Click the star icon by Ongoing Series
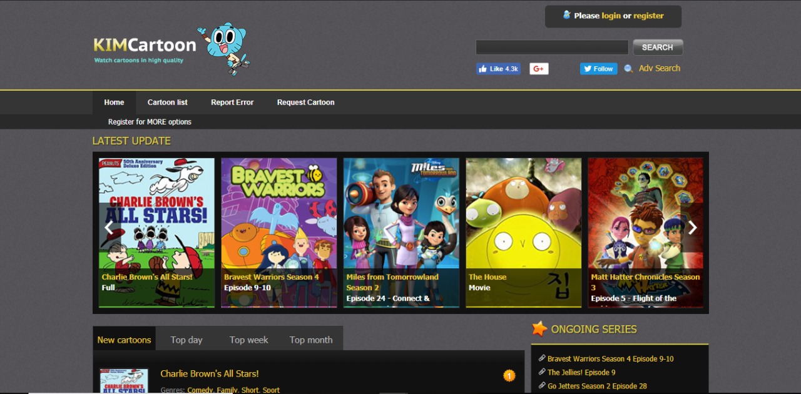Viewport: 801px width, 394px height. click(539, 329)
